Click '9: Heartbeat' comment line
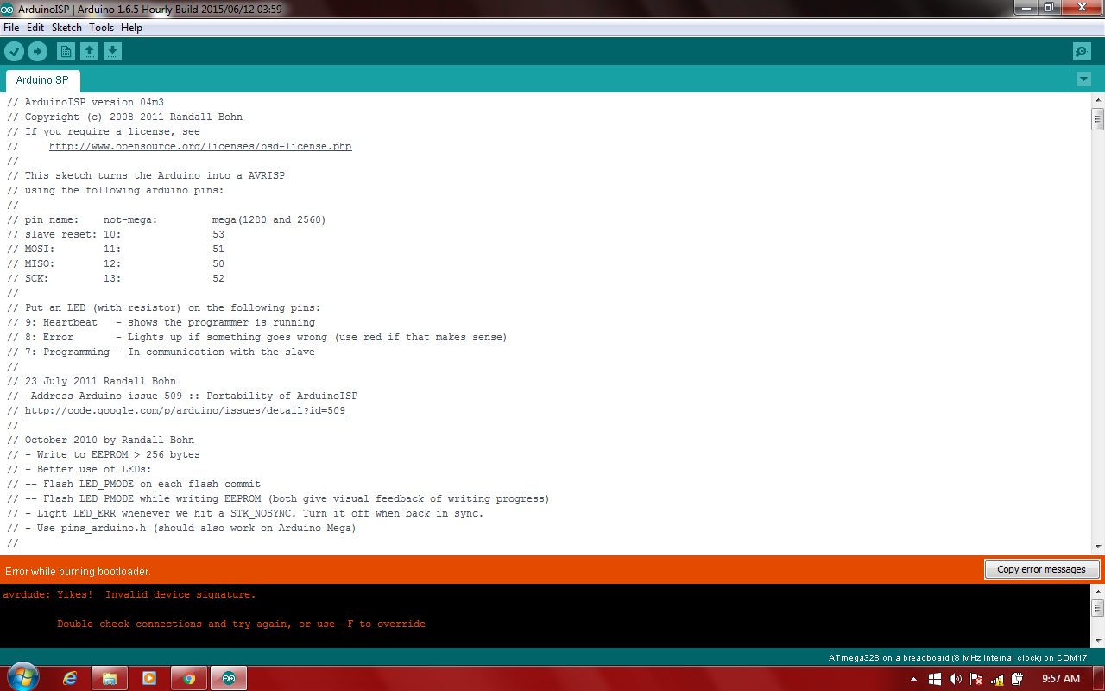Screen dimensions: 1105x691 [x=161, y=322]
